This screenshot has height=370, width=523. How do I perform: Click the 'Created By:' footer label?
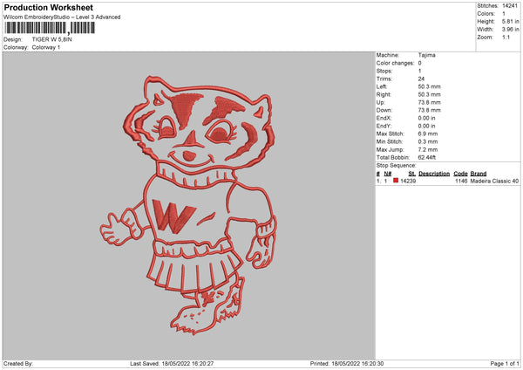(18, 363)
